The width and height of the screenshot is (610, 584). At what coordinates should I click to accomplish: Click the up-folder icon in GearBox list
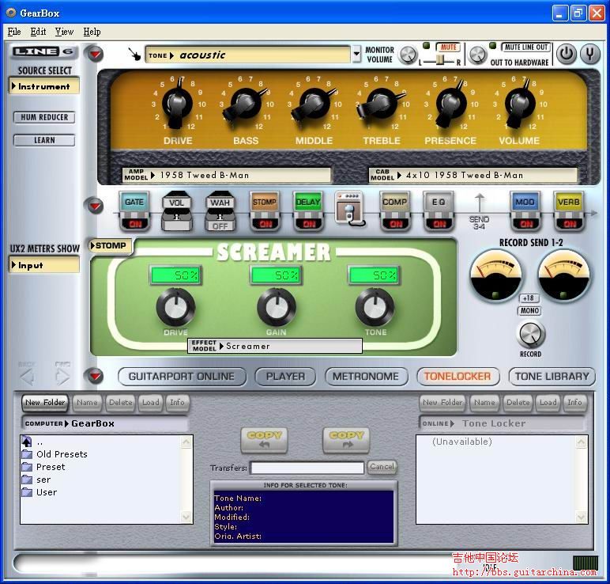click(27, 442)
